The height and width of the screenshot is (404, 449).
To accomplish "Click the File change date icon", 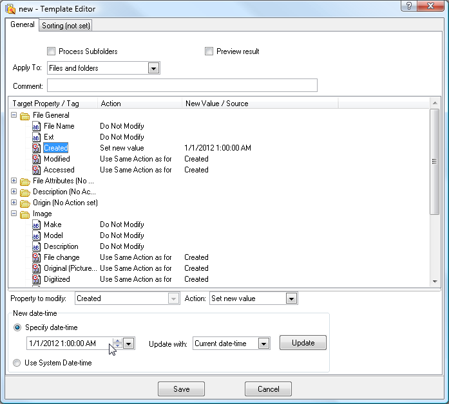I will tap(36, 257).
